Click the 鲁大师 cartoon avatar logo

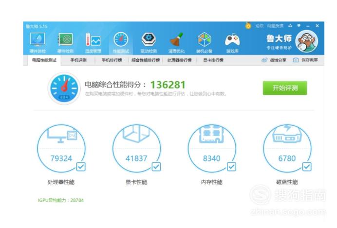[306, 41]
